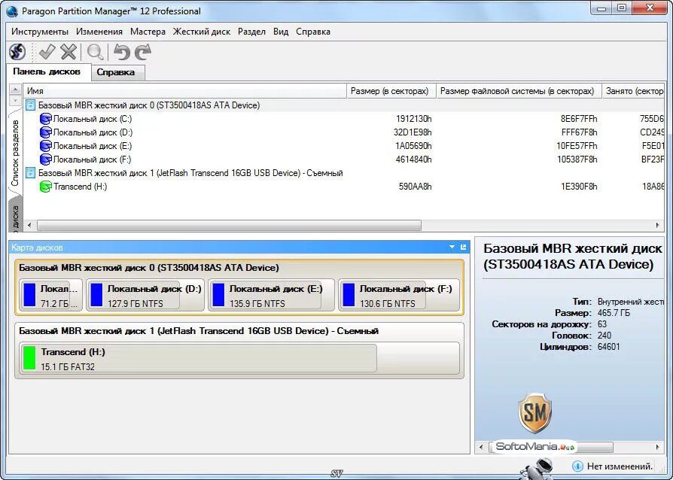673x480 pixels.
Task: Open the Paragon app icon in title bar
Action: point(13,11)
